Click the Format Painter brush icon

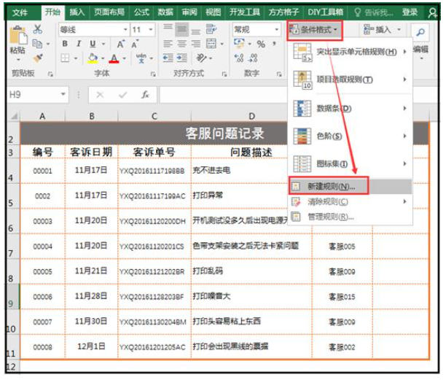37,58
